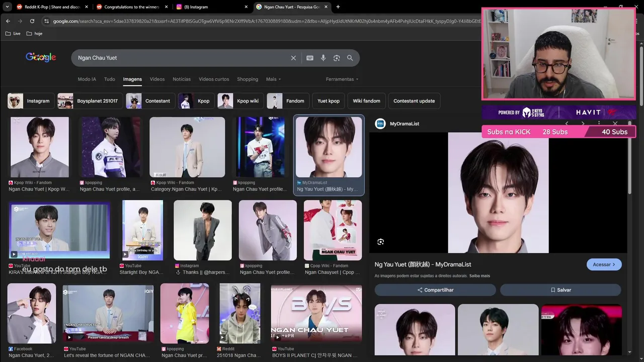Reload the page in the browser toolbar

[32, 21]
